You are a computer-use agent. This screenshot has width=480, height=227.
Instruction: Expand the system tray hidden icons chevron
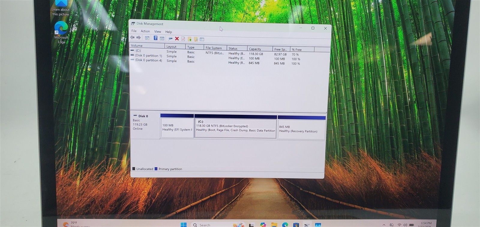point(384,225)
